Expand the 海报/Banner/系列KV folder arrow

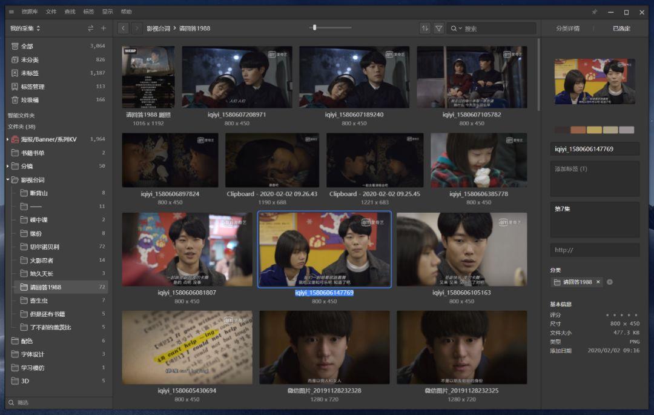(7, 139)
